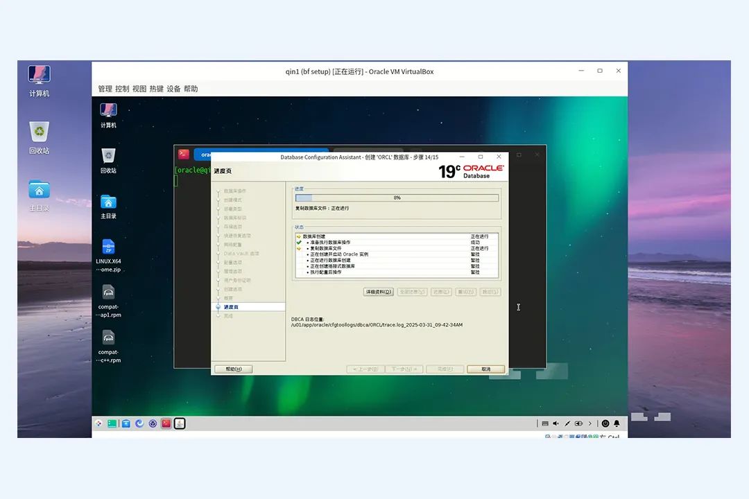
Task: Open the VM taskbar start launcher icon
Action: pos(98,423)
